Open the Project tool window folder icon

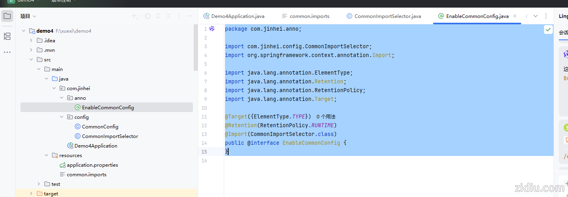(7, 16)
